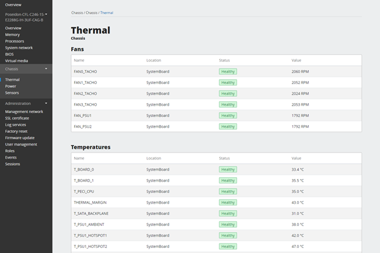Open the system Overview page under Poseidon
Screen dimensions: 380x253
point(13,28)
